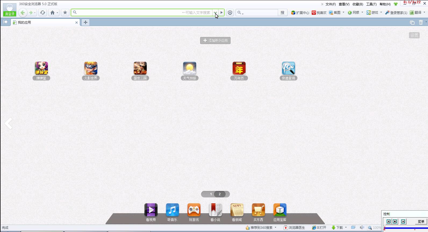The image size is (428, 232).
Task: Toggle the sidebar panel arrow icon
Action: (5, 22)
